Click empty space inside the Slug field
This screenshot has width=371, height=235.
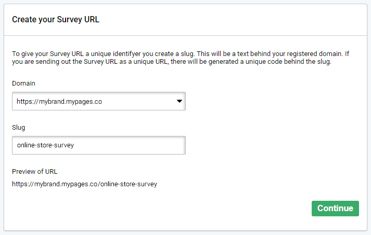135,145
